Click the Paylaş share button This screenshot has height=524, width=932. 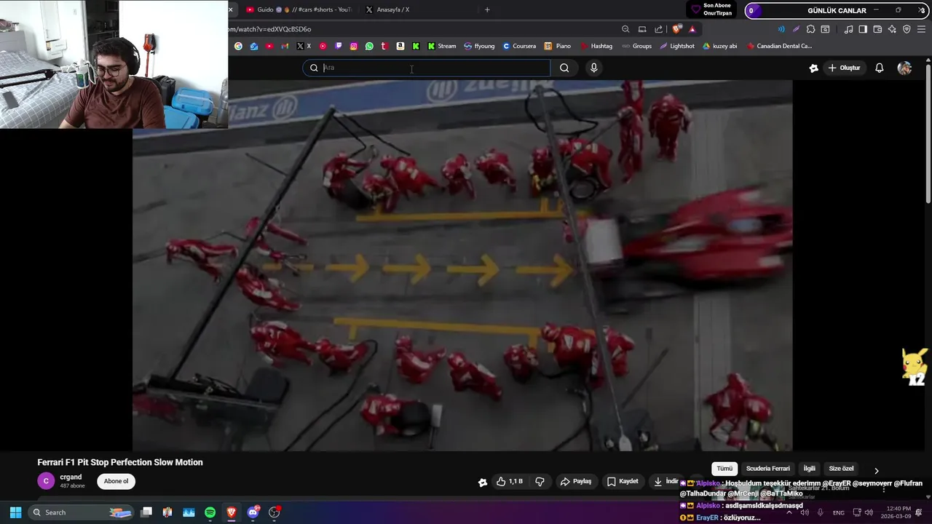(x=575, y=481)
